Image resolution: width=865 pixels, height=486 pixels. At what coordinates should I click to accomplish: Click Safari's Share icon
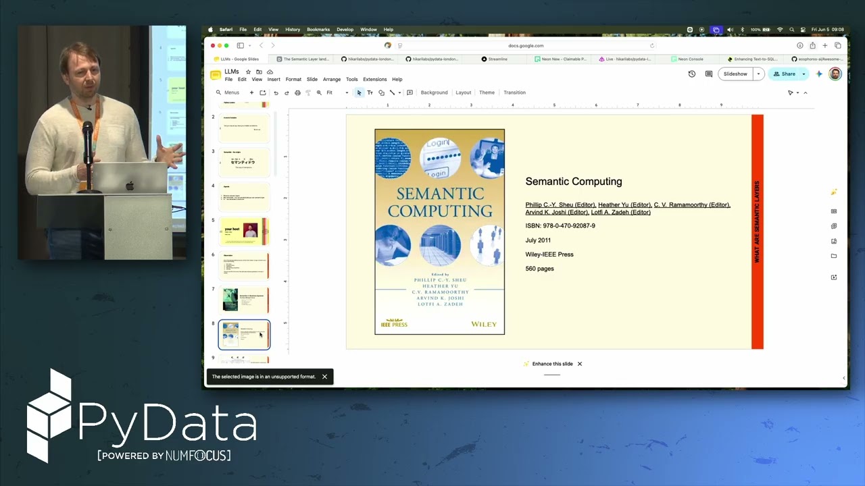(x=812, y=45)
